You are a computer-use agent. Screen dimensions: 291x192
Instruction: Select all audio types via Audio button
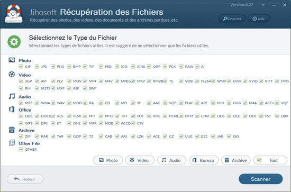(x=171, y=160)
